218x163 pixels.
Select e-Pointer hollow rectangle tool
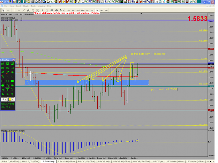(3, 81)
